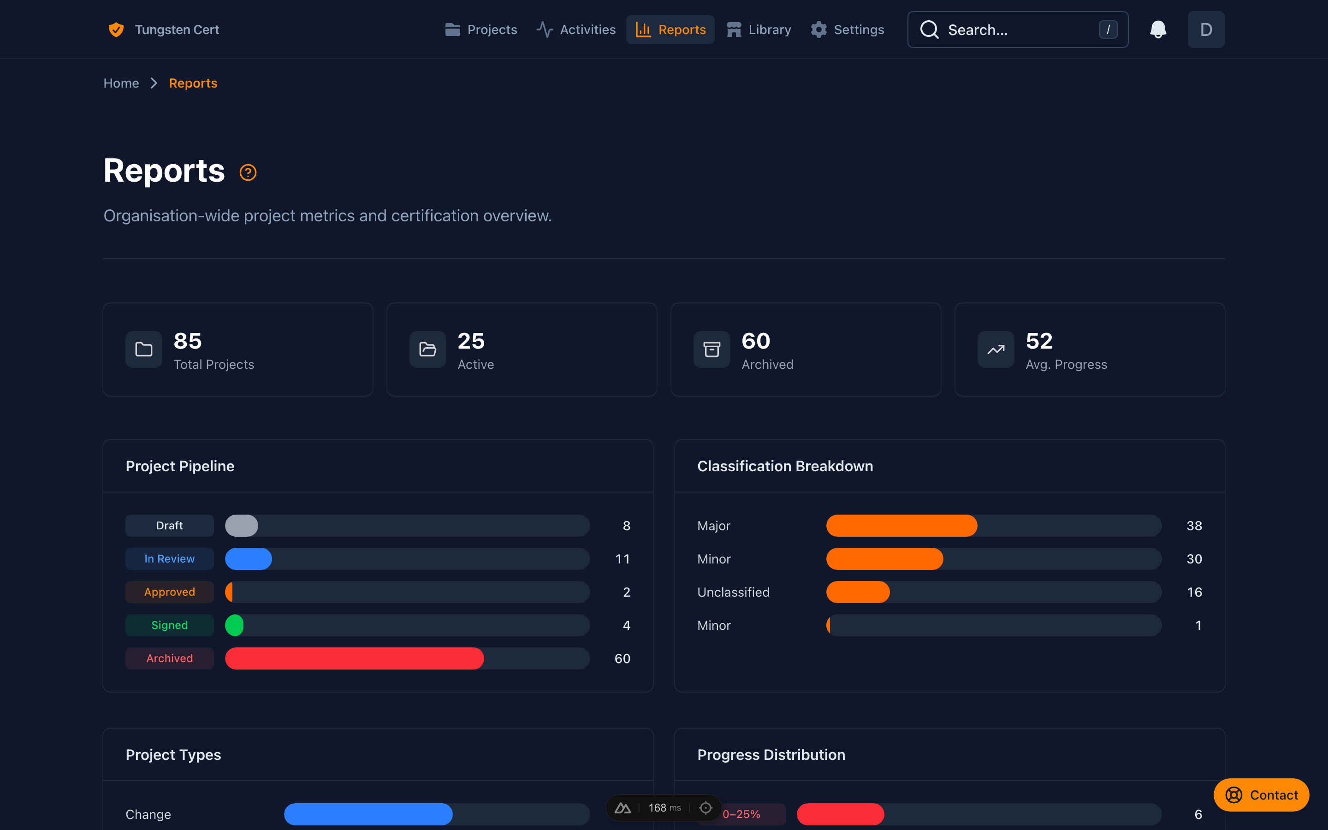Click the Draft status badge
The image size is (1328, 830).
pos(170,525)
